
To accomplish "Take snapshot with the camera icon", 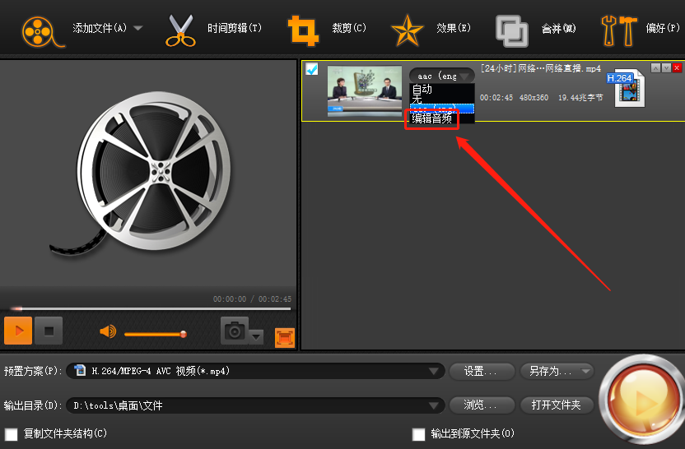I will pos(234,331).
